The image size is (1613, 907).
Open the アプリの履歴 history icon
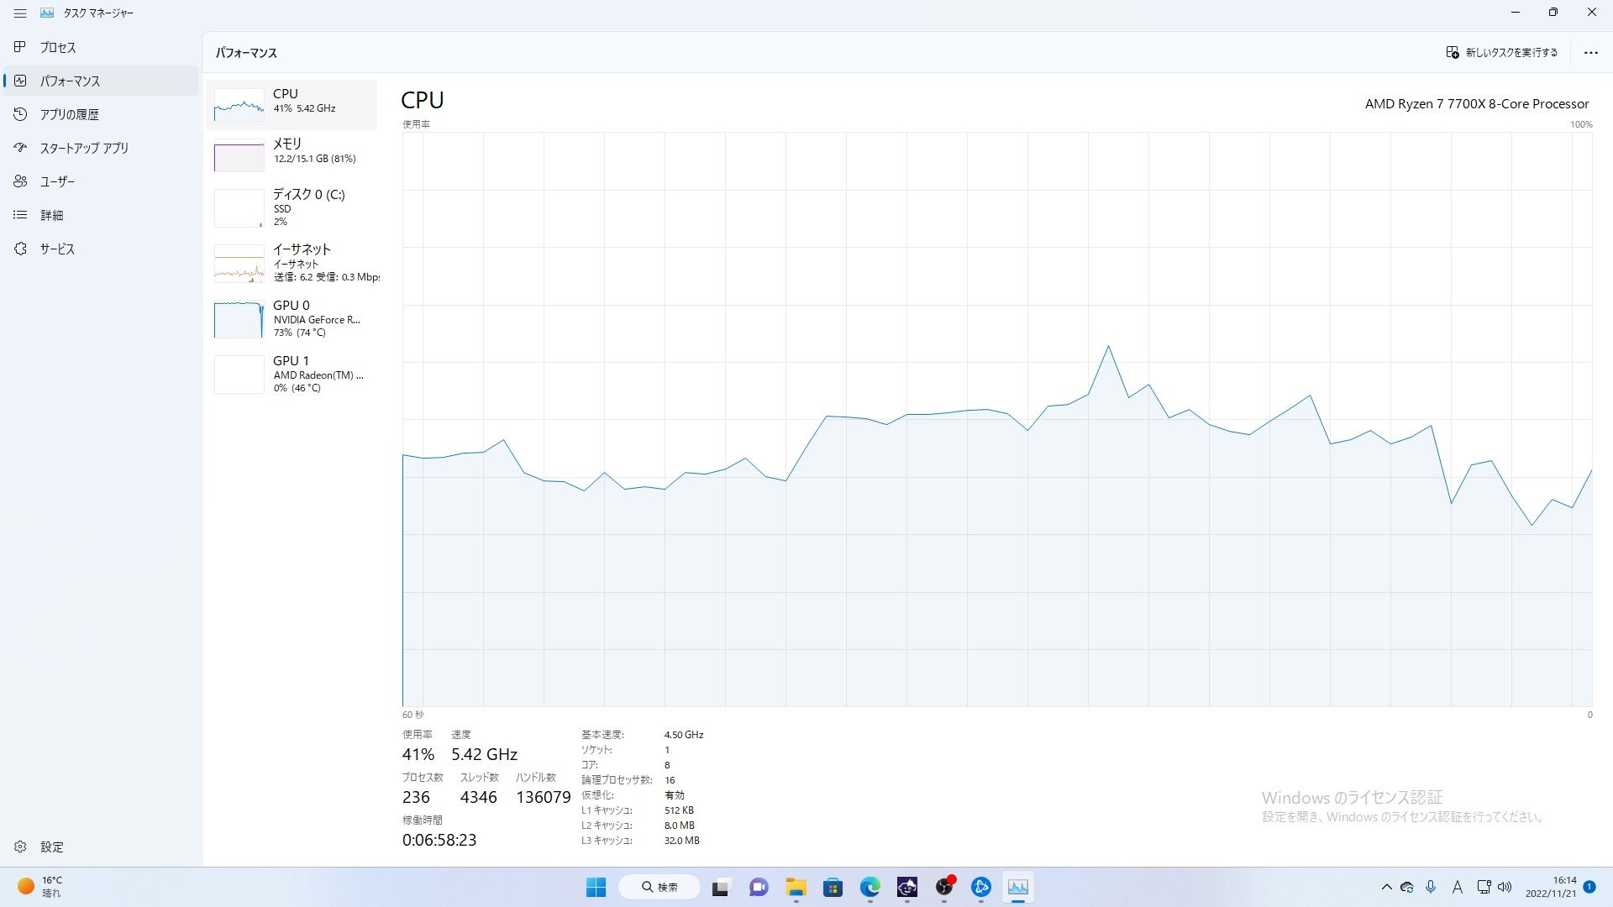20,114
